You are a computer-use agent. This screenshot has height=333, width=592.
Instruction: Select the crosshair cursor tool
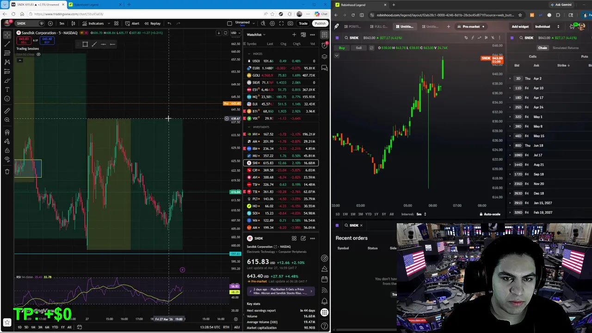coord(7,35)
